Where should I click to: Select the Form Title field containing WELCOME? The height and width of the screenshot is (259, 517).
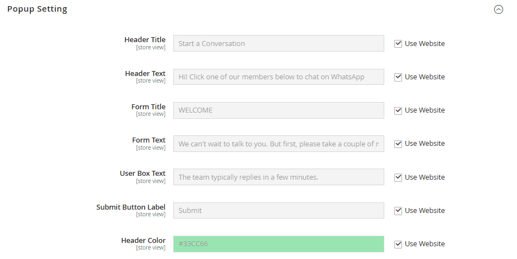[x=278, y=110]
